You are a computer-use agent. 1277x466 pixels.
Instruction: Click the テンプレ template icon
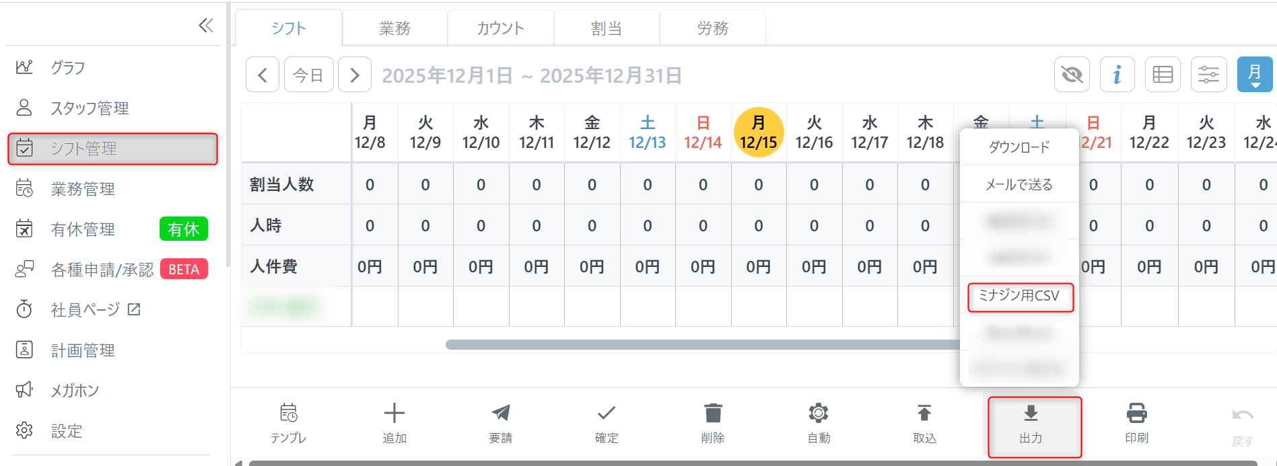288,413
